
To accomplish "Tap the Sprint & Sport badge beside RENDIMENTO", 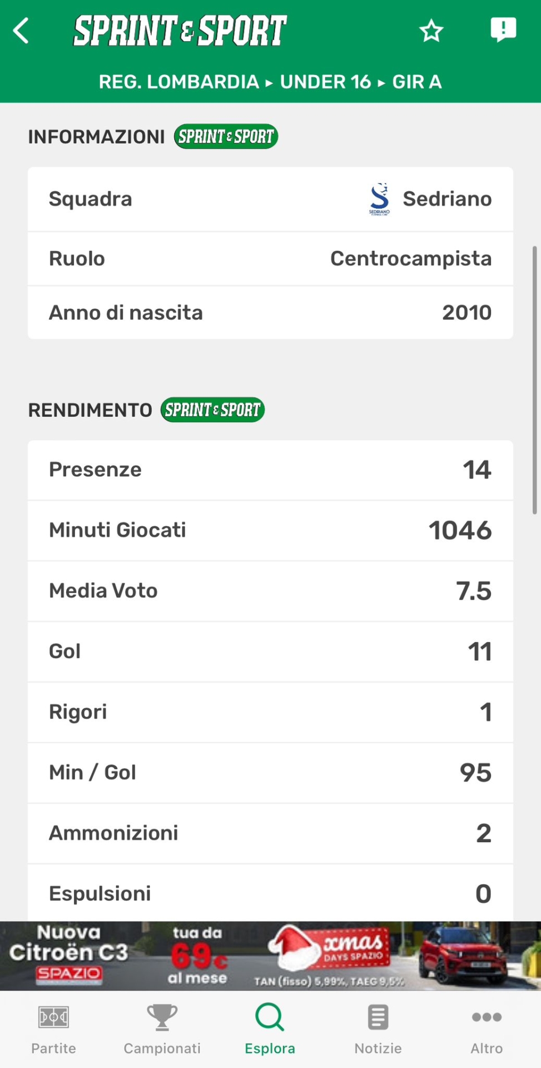I will click(x=212, y=410).
